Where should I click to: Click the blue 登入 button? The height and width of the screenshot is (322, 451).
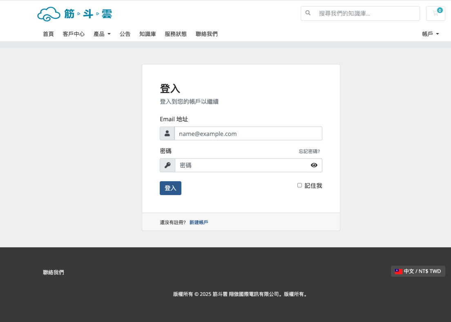tap(171, 188)
